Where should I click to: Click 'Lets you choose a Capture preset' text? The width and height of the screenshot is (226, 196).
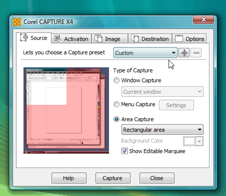(64, 52)
